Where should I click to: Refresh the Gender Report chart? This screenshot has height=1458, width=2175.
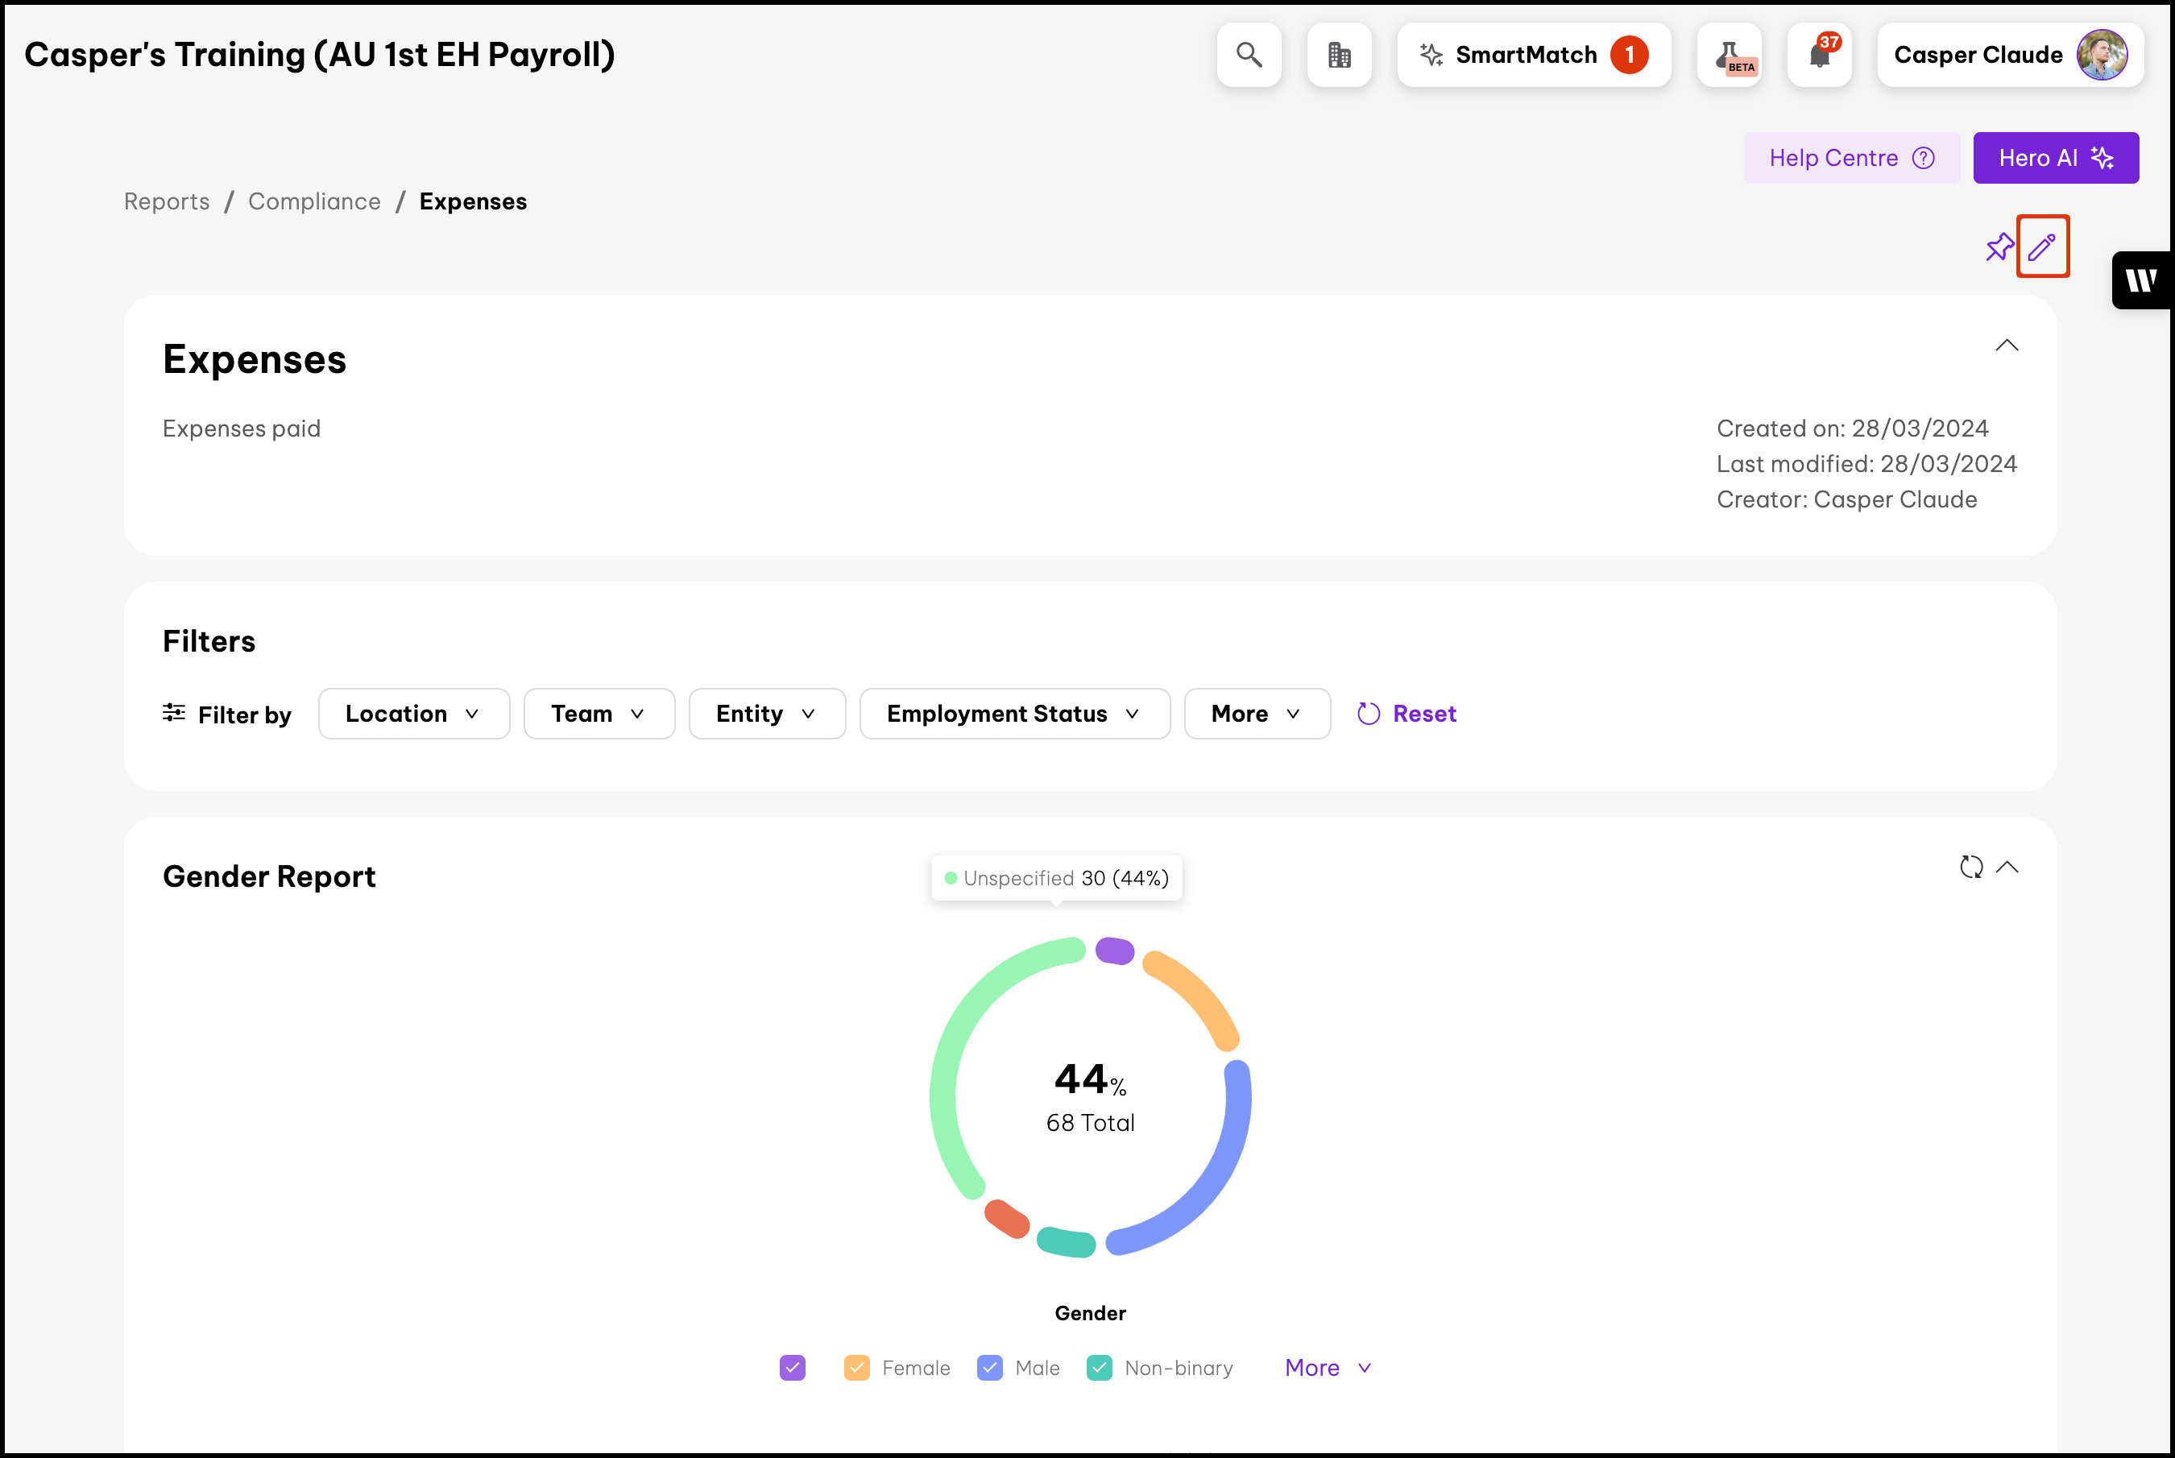tap(1970, 867)
